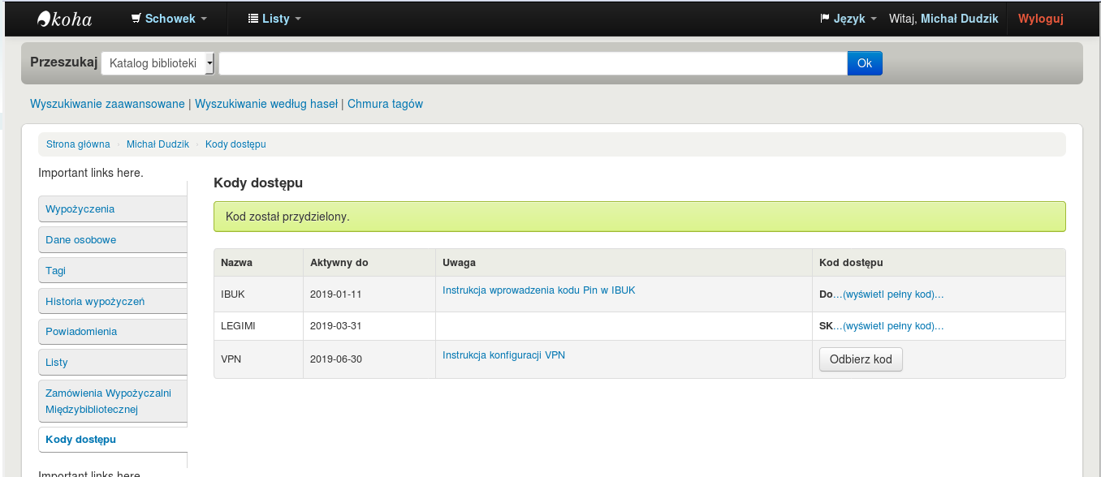Click Odbierz kod button for VPN

pos(861,359)
